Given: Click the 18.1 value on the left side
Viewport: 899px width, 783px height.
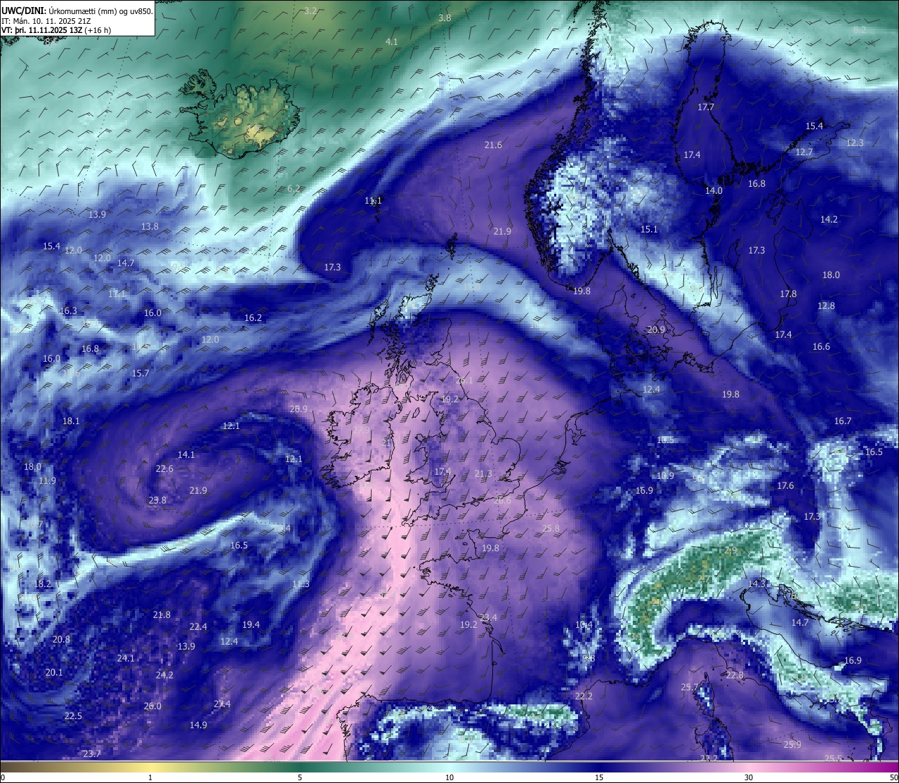Looking at the screenshot, I should coord(71,421).
